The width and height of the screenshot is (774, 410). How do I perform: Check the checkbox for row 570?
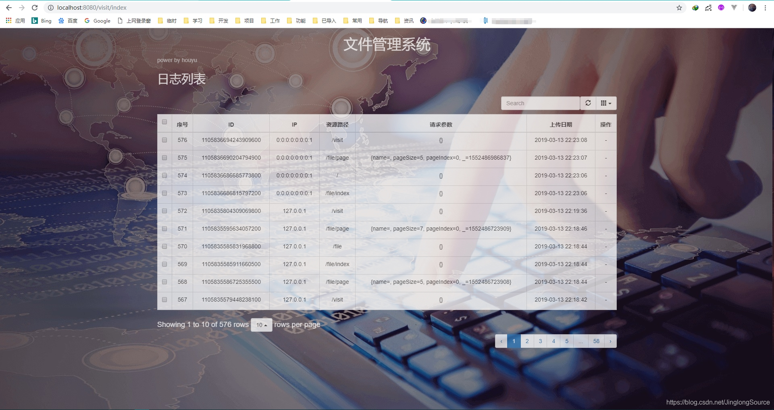164,246
